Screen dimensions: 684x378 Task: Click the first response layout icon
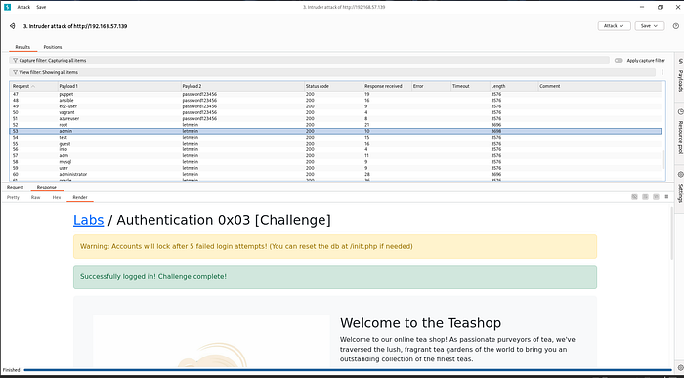pyautogui.click(x=635, y=197)
